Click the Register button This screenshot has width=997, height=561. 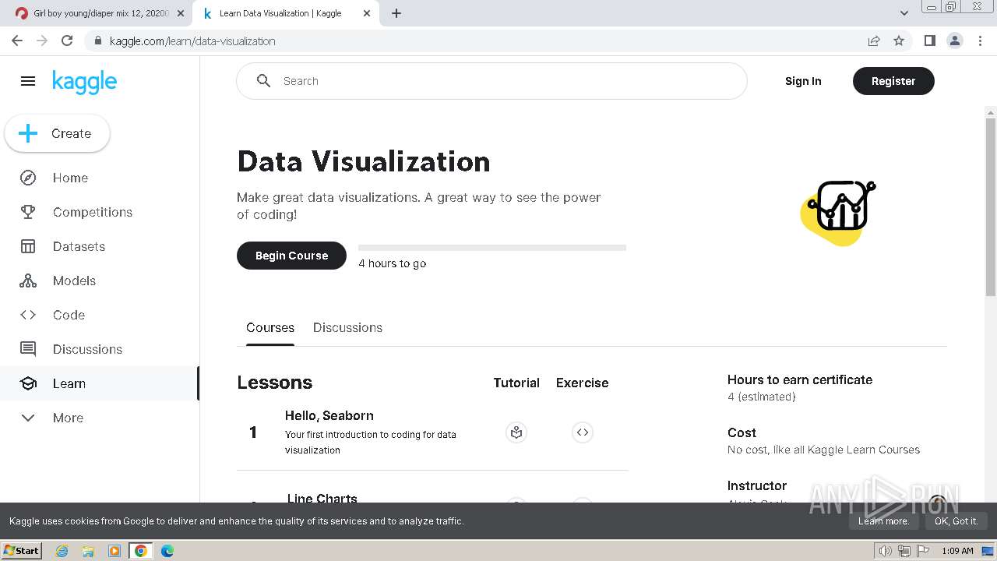(x=893, y=81)
